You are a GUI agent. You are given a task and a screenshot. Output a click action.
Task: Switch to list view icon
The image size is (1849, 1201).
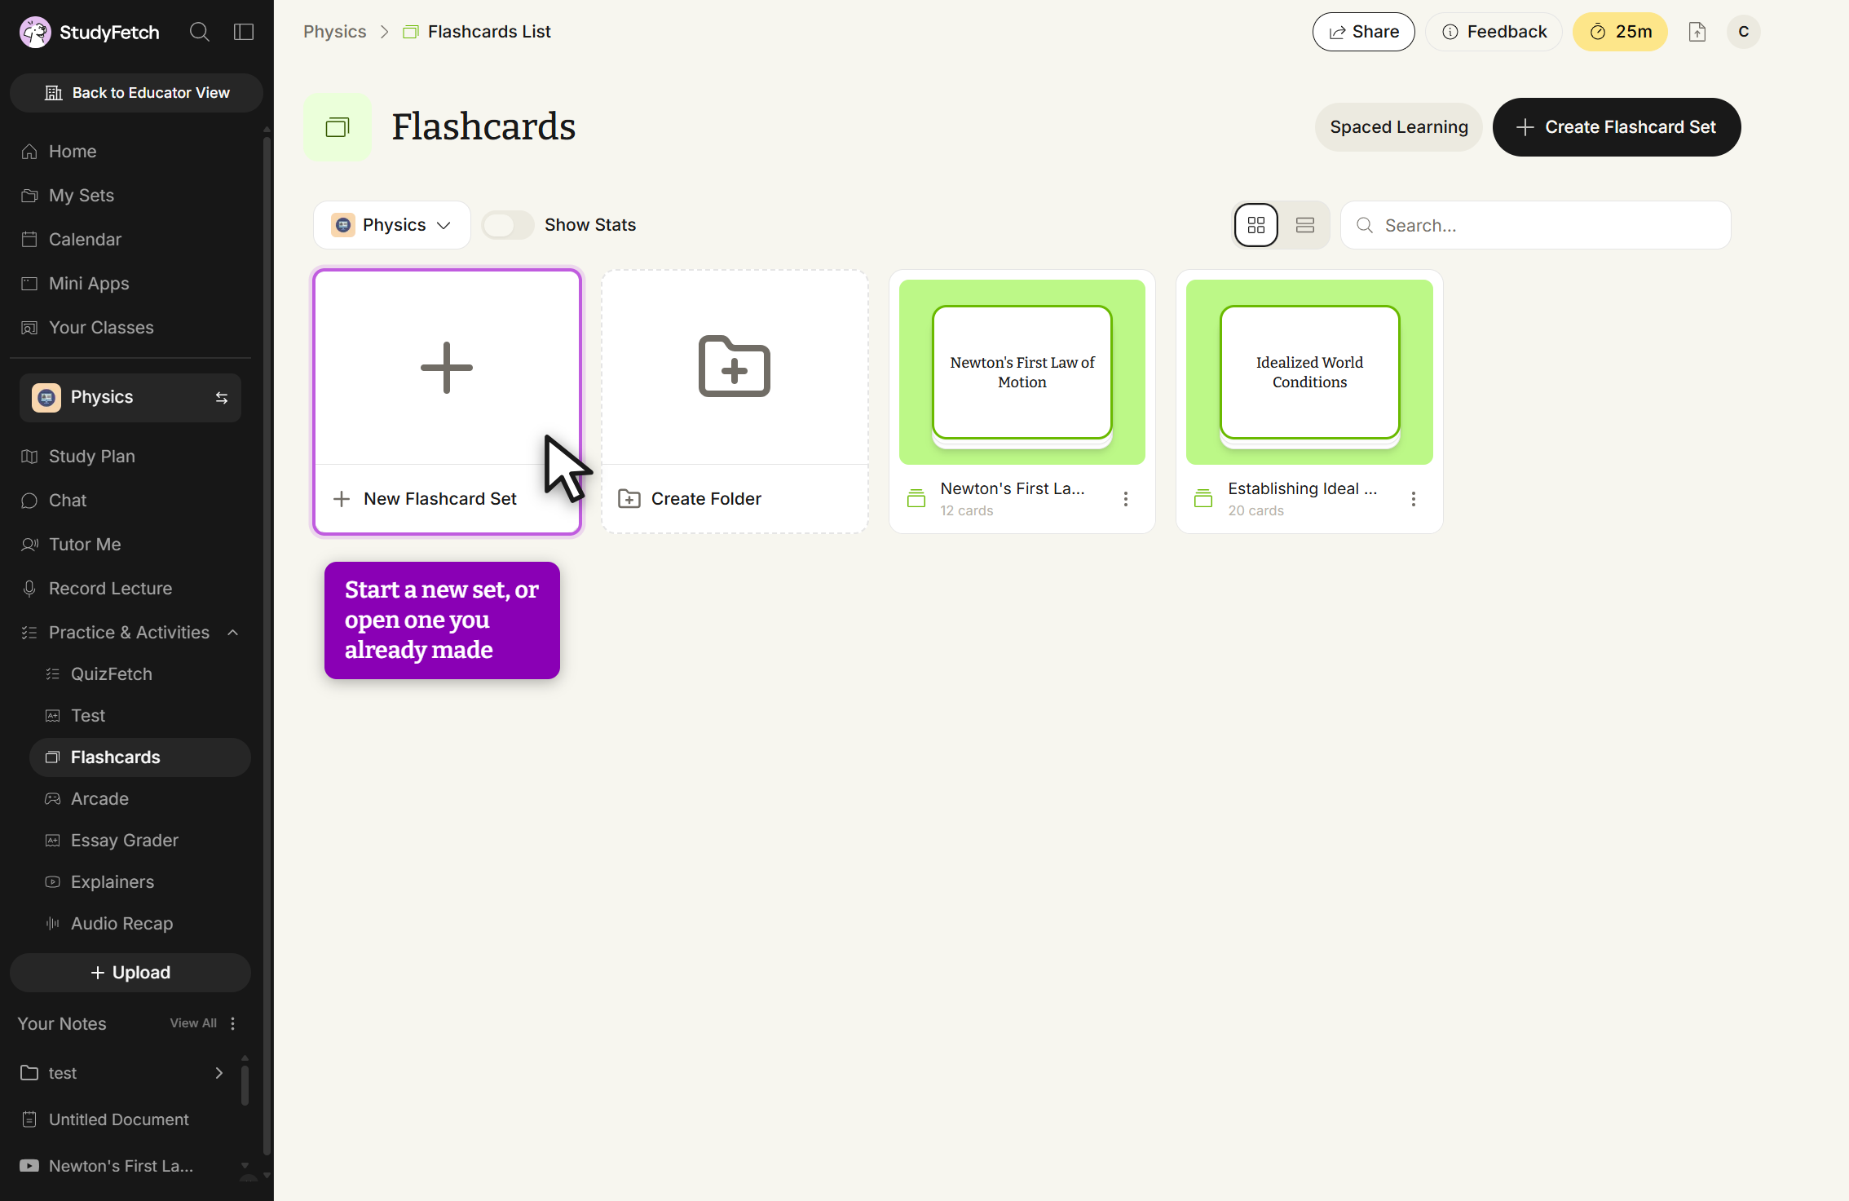[x=1305, y=225]
